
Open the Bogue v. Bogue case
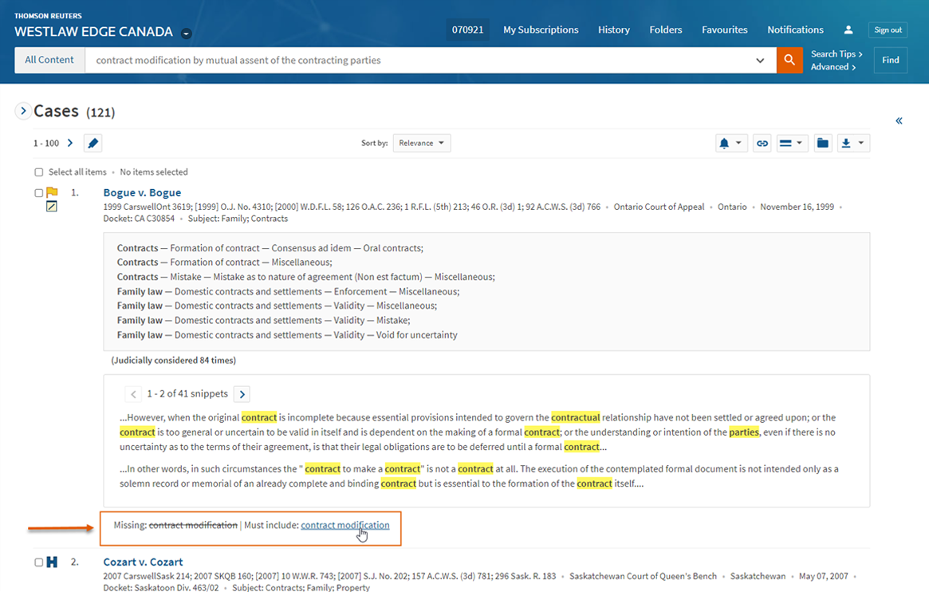coord(142,192)
